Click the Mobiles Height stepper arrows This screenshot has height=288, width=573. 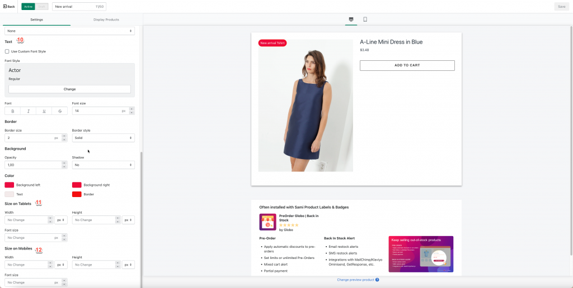click(118, 265)
